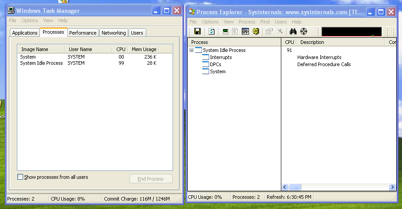Click Refresh time in Process Explorer status bar
Screen dimensions: 402x209
point(289,197)
